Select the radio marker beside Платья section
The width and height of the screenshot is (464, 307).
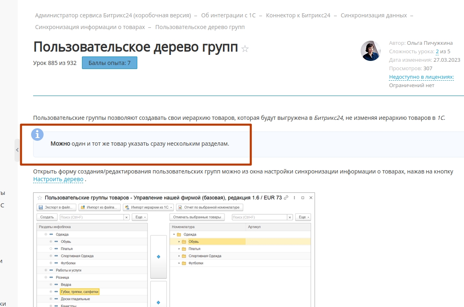point(51,249)
